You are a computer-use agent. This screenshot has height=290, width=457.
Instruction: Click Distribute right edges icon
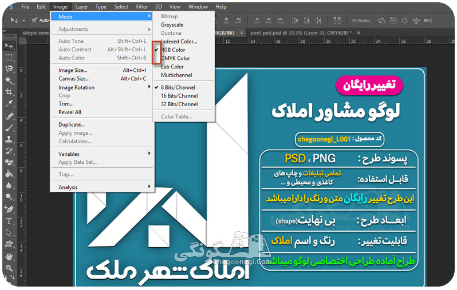[x=318, y=21]
